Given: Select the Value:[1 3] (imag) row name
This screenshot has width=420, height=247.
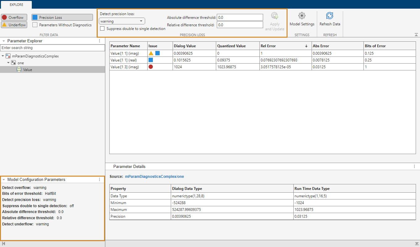Looking at the screenshot, I should pyautogui.click(x=125, y=67).
